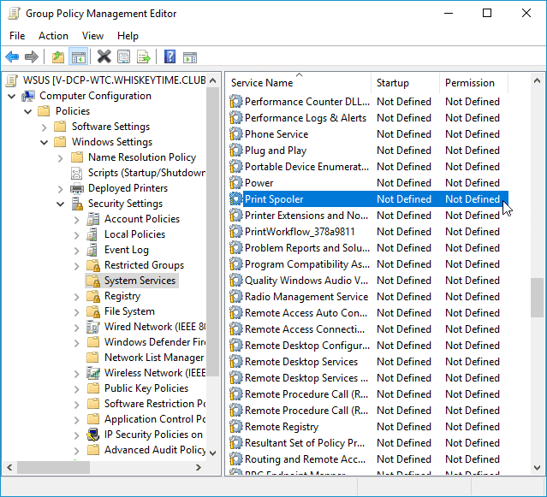Click the Remote Registry gear icon
This screenshot has height=497, width=547.
tap(235, 427)
